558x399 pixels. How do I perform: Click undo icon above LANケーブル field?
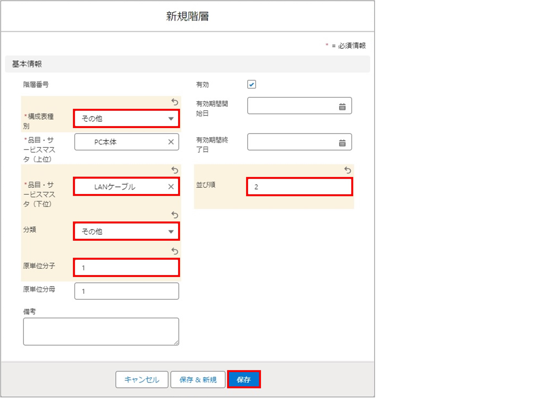tap(175, 170)
